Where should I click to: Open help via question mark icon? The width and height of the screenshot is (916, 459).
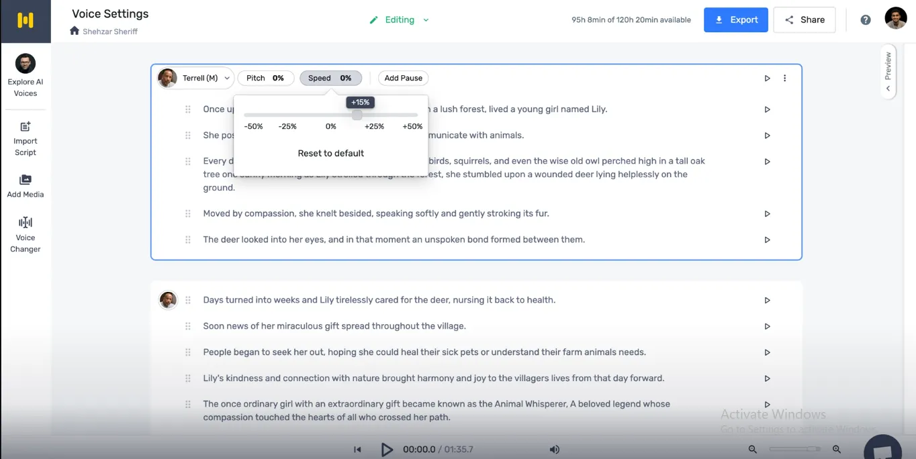coord(866,20)
